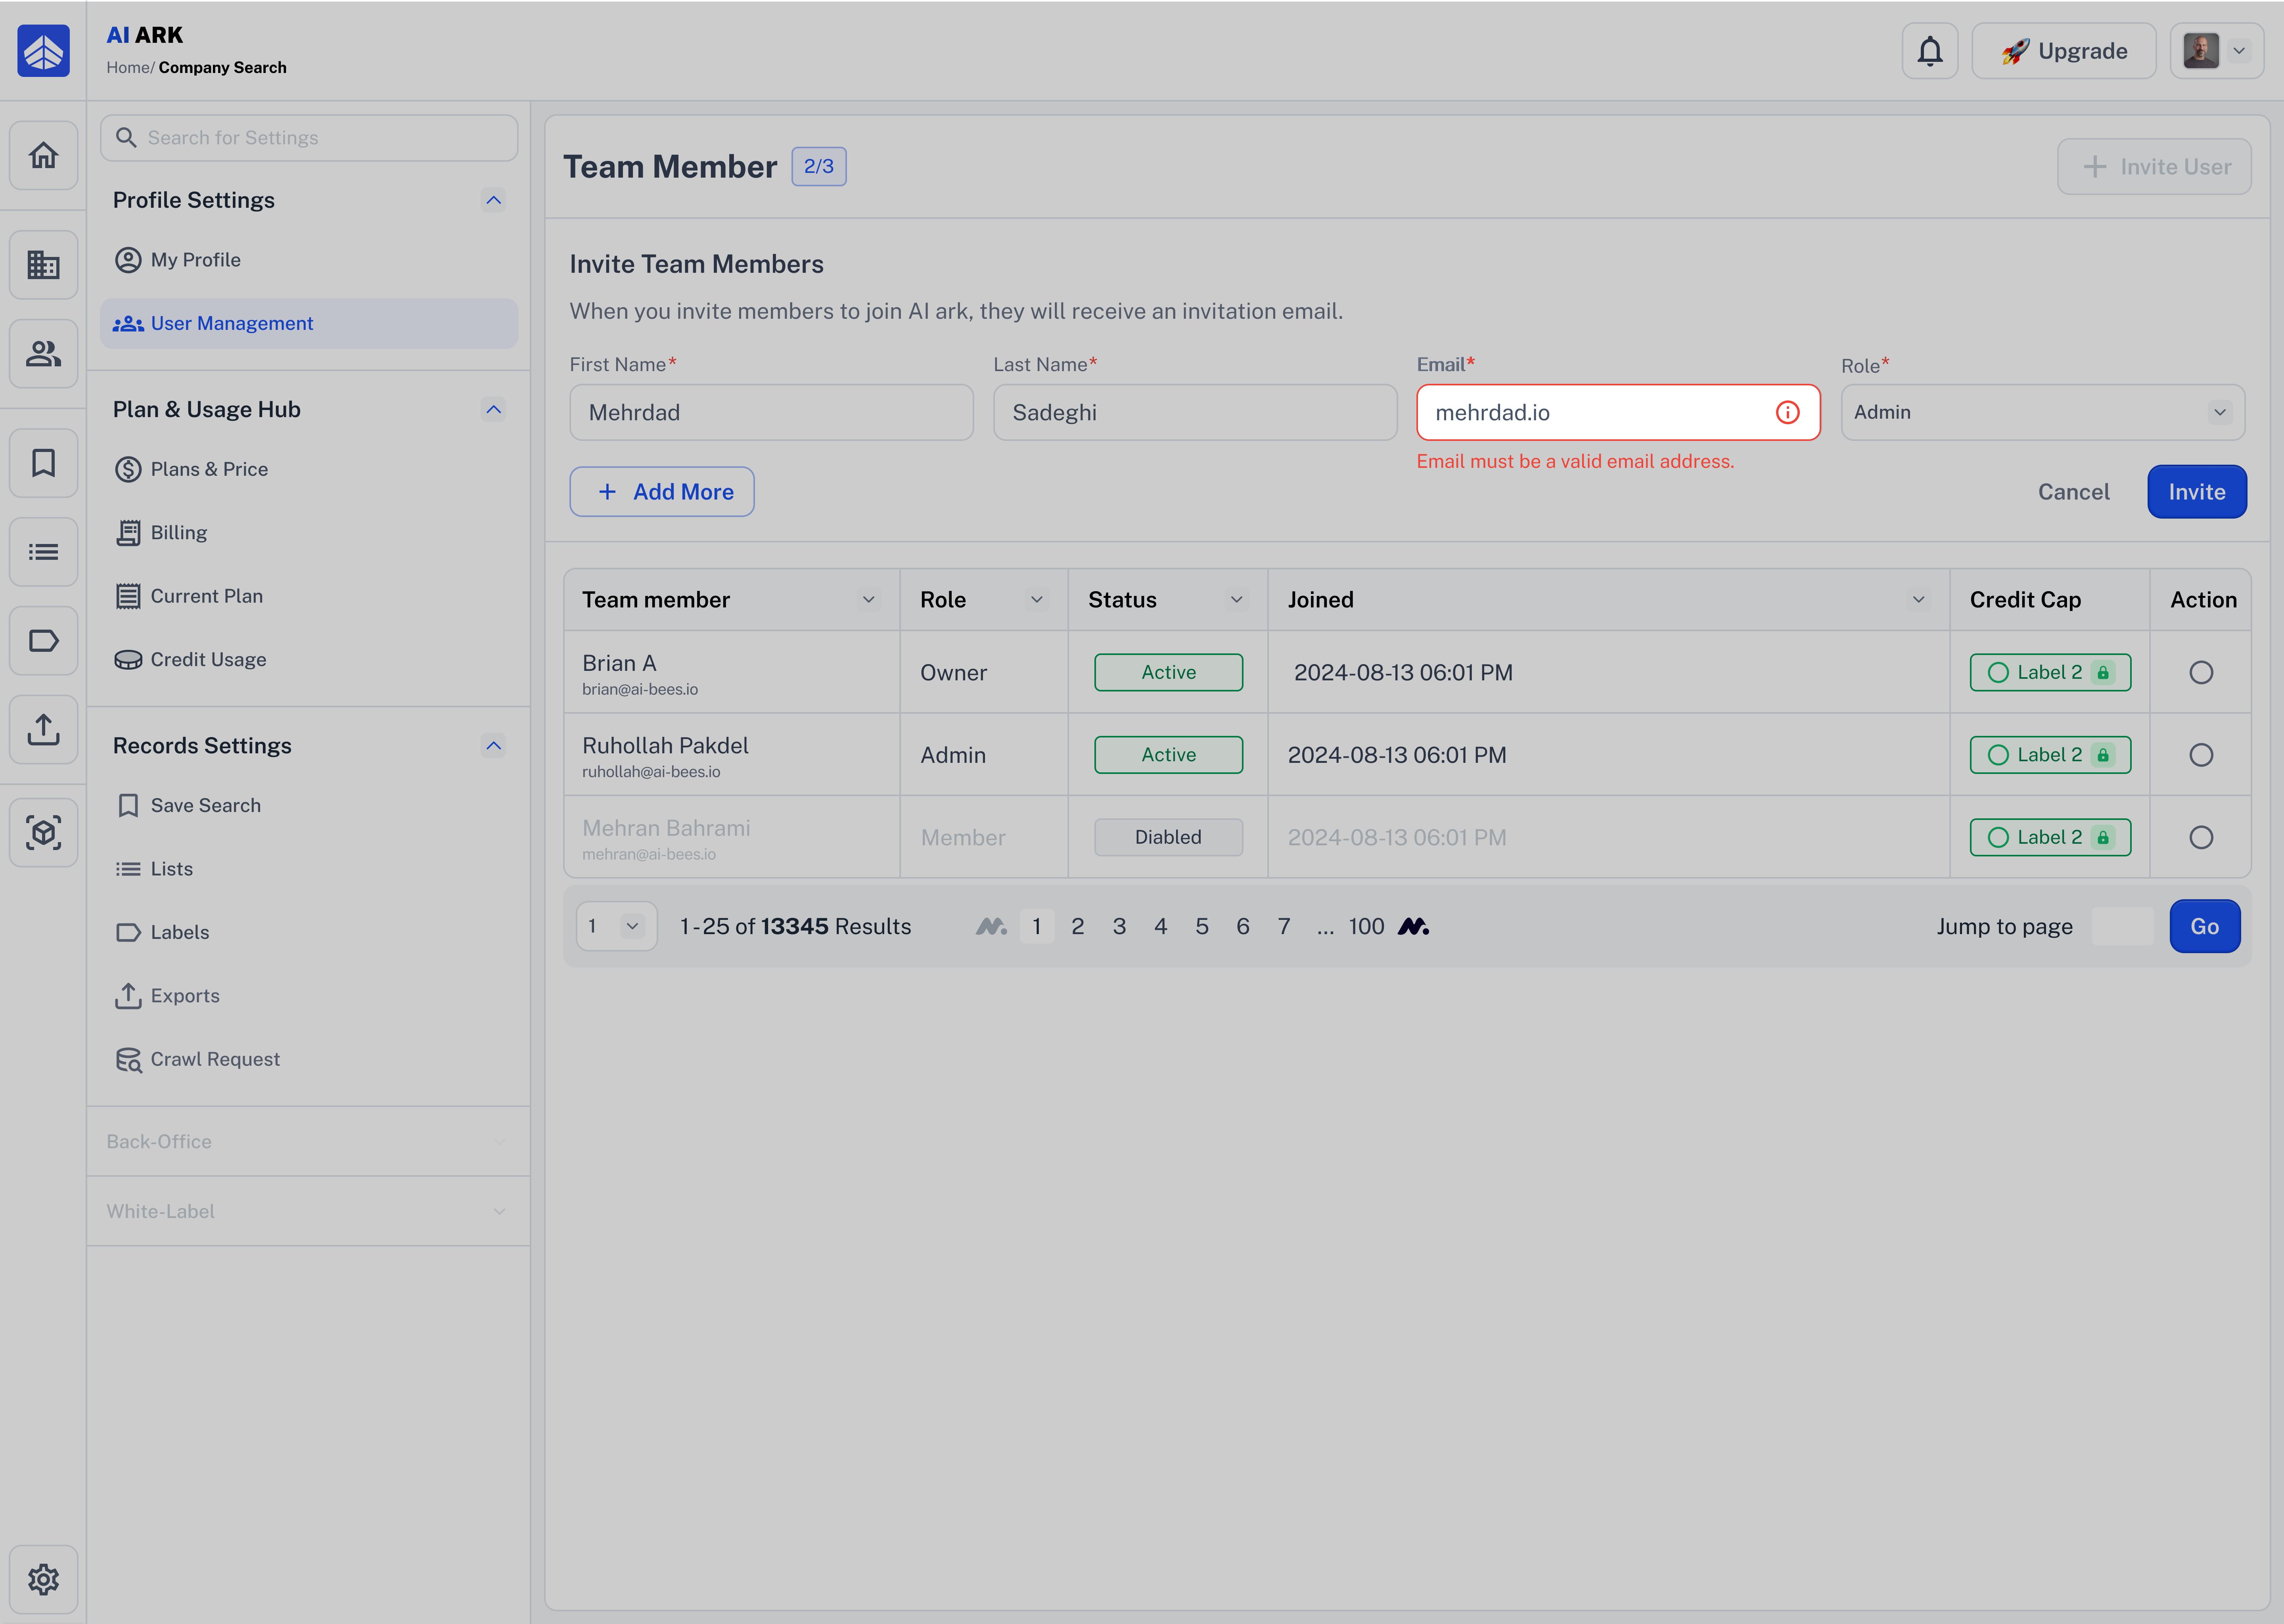Click the Invite User button
2284x1624 pixels.
pos(2154,167)
